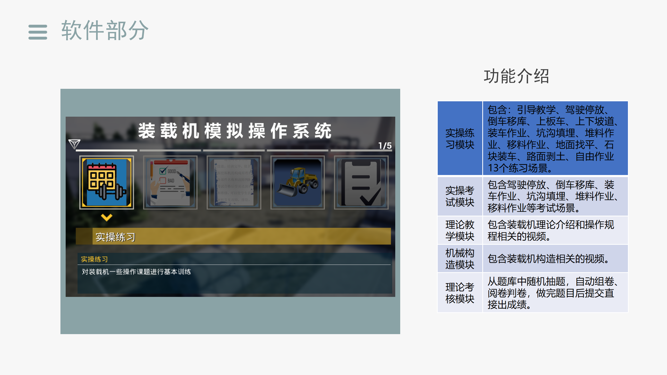Click the 1/5 page indicator
667x375 pixels.
385,146
